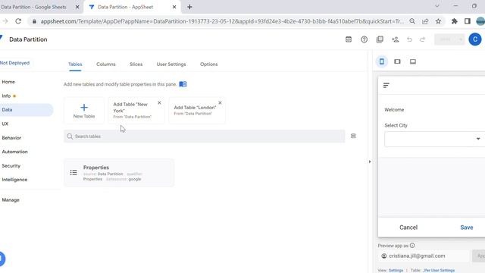This screenshot has width=485, height=273.
Task: Toggle the table list layout icon
Action: 353,136
